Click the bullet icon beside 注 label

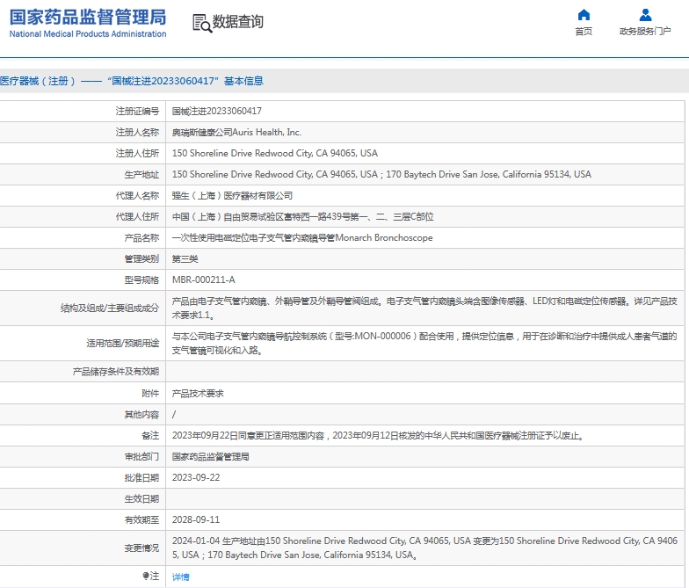click(146, 577)
